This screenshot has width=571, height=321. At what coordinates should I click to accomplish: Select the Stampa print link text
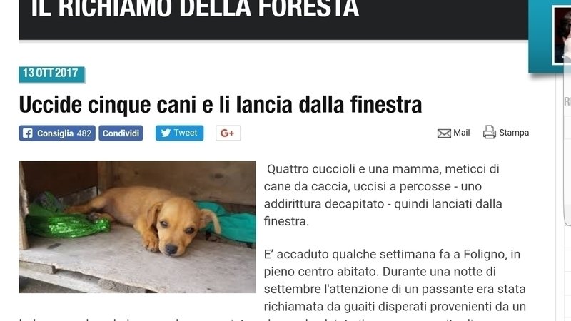point(514,133)
